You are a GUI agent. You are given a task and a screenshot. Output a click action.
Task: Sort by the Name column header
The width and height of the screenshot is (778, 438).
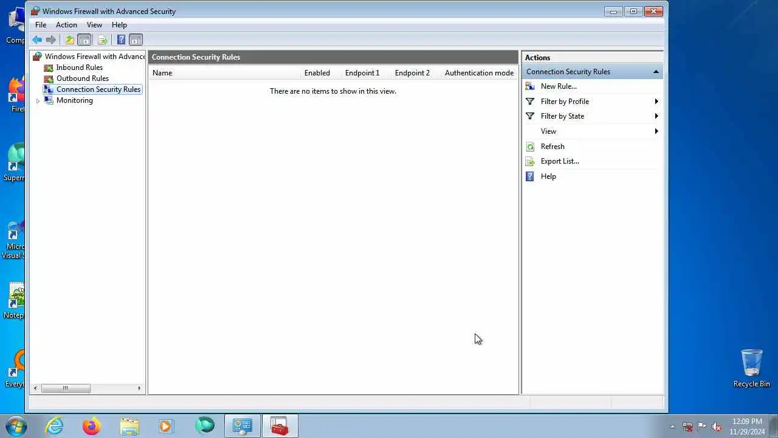(224, 73)
